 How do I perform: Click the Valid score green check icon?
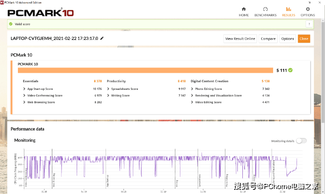pyautogui.click(x=11, y=24)
